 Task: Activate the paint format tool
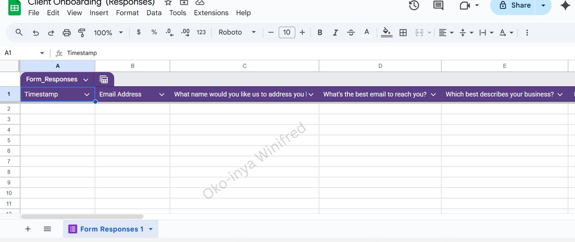[81, 33]
